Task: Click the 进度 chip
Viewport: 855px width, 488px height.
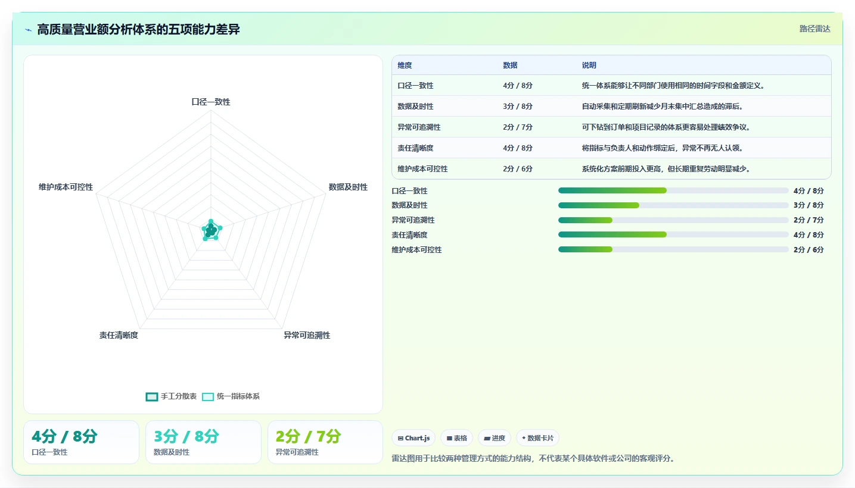Action: click(494, 438)
